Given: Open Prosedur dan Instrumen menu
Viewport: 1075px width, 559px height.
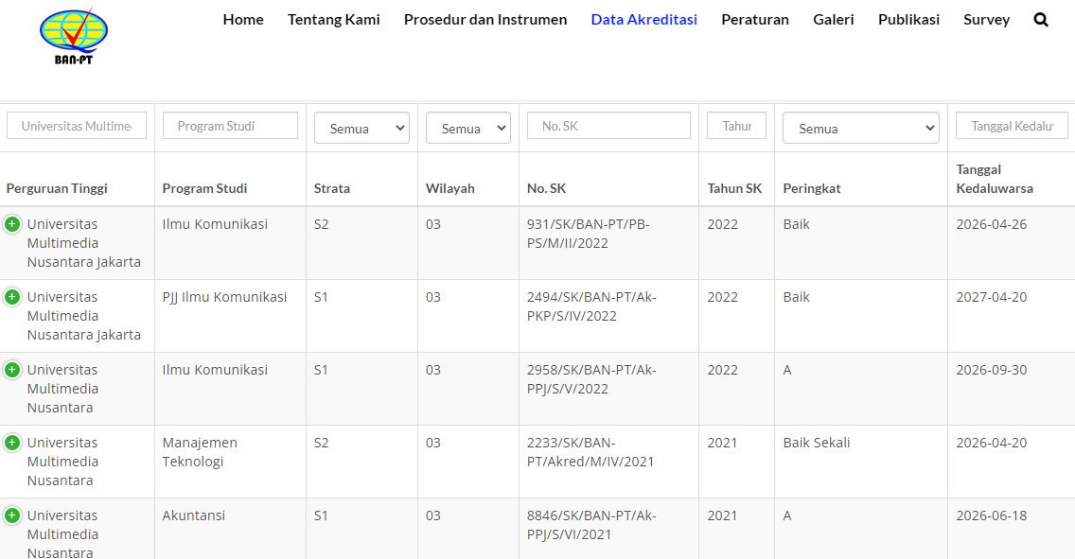Looking at the screenshot, I should point(485,20).
